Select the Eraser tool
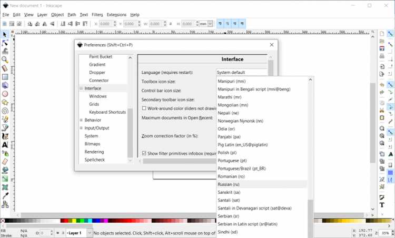Viewport: 395px width, 238px height. point(5,162)
